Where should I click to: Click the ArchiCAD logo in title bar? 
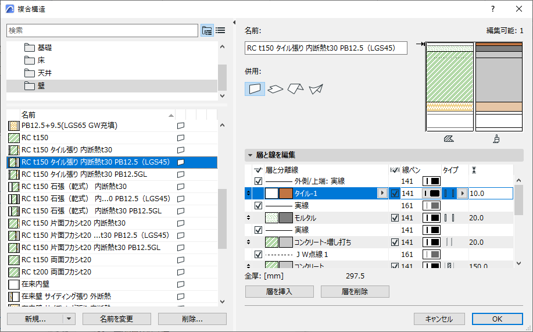click(10, 9)
